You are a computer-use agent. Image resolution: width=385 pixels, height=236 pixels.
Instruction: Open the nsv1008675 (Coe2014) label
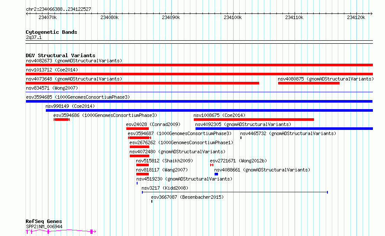219,115
